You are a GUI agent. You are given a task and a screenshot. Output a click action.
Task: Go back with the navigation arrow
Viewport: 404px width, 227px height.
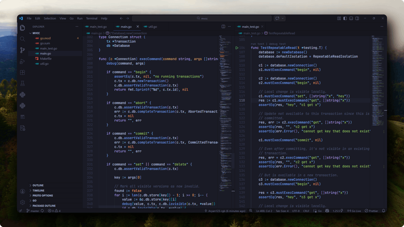121,18
